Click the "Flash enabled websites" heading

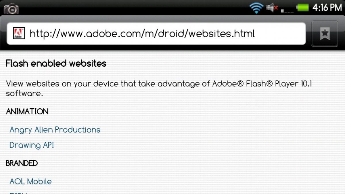click(x=56, y=64)
